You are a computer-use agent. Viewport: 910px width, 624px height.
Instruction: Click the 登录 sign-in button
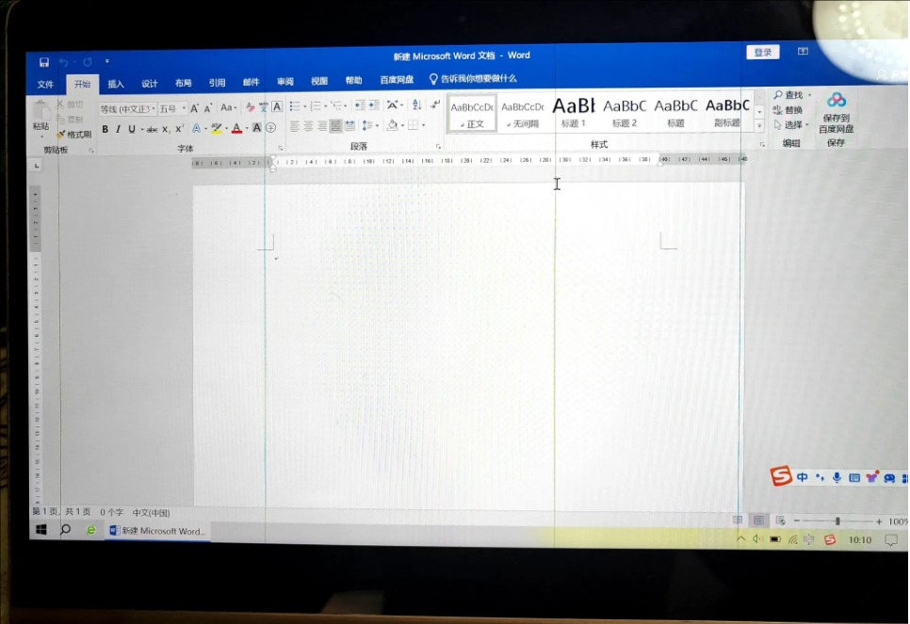pos(763,52)
